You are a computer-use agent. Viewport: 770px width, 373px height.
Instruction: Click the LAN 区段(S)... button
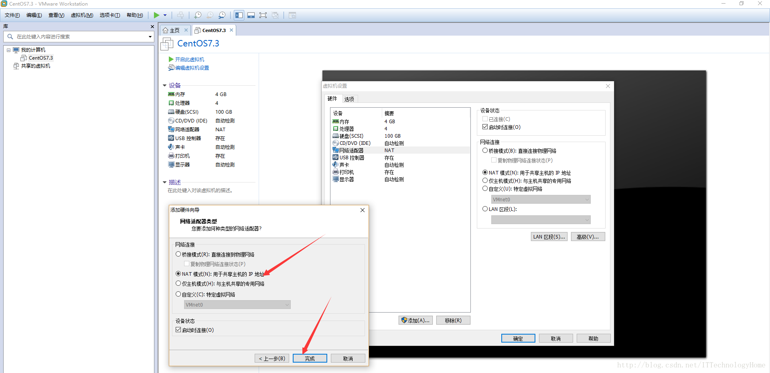pyautogui.click(x=549, y=237)
